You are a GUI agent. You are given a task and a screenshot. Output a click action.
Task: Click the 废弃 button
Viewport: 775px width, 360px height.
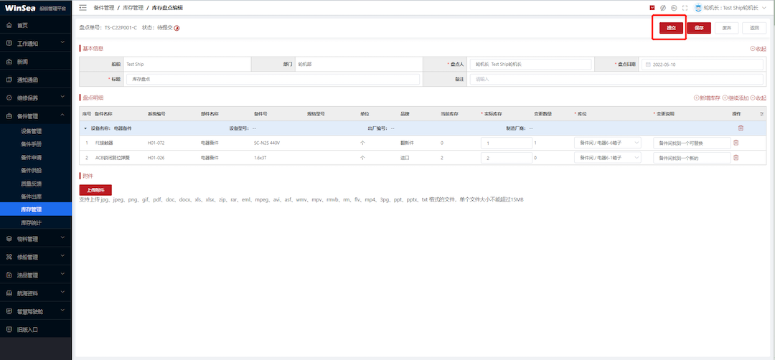(x=726, y=28)
